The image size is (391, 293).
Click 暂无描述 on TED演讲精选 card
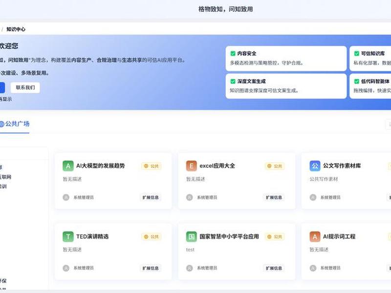click(x=72, y=250)
